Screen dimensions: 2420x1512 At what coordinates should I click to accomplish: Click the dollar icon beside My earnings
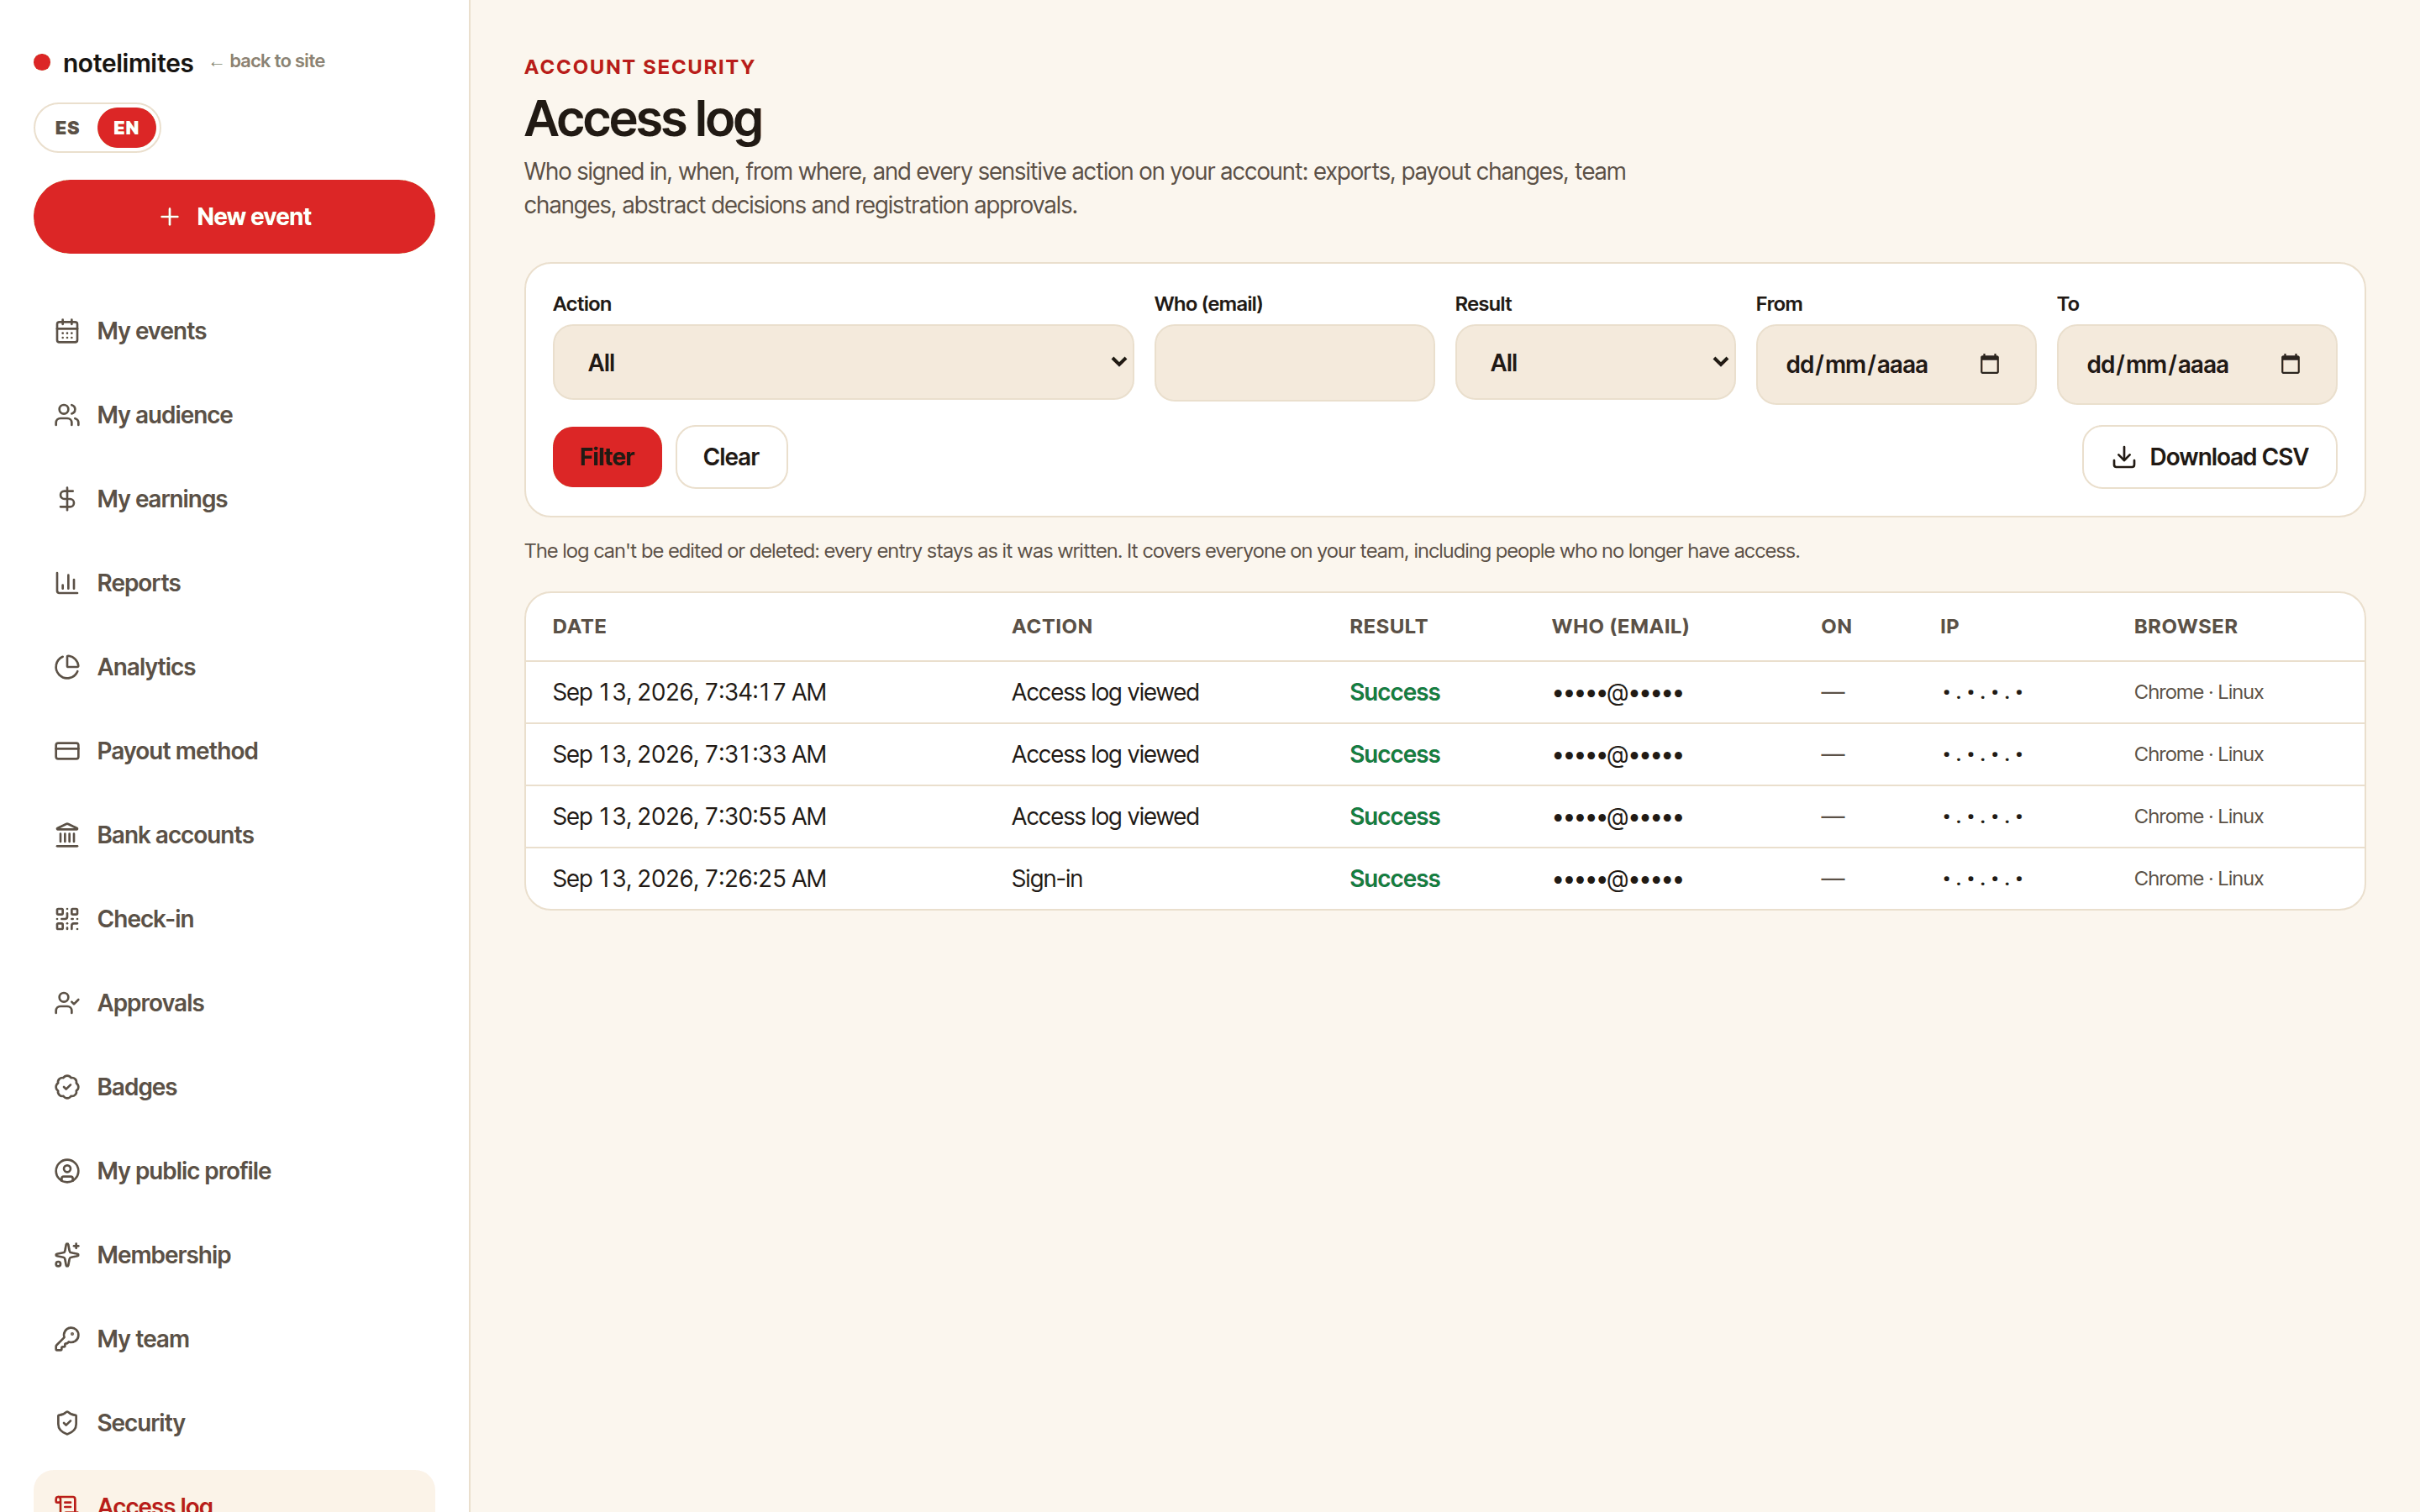point(67,499)
